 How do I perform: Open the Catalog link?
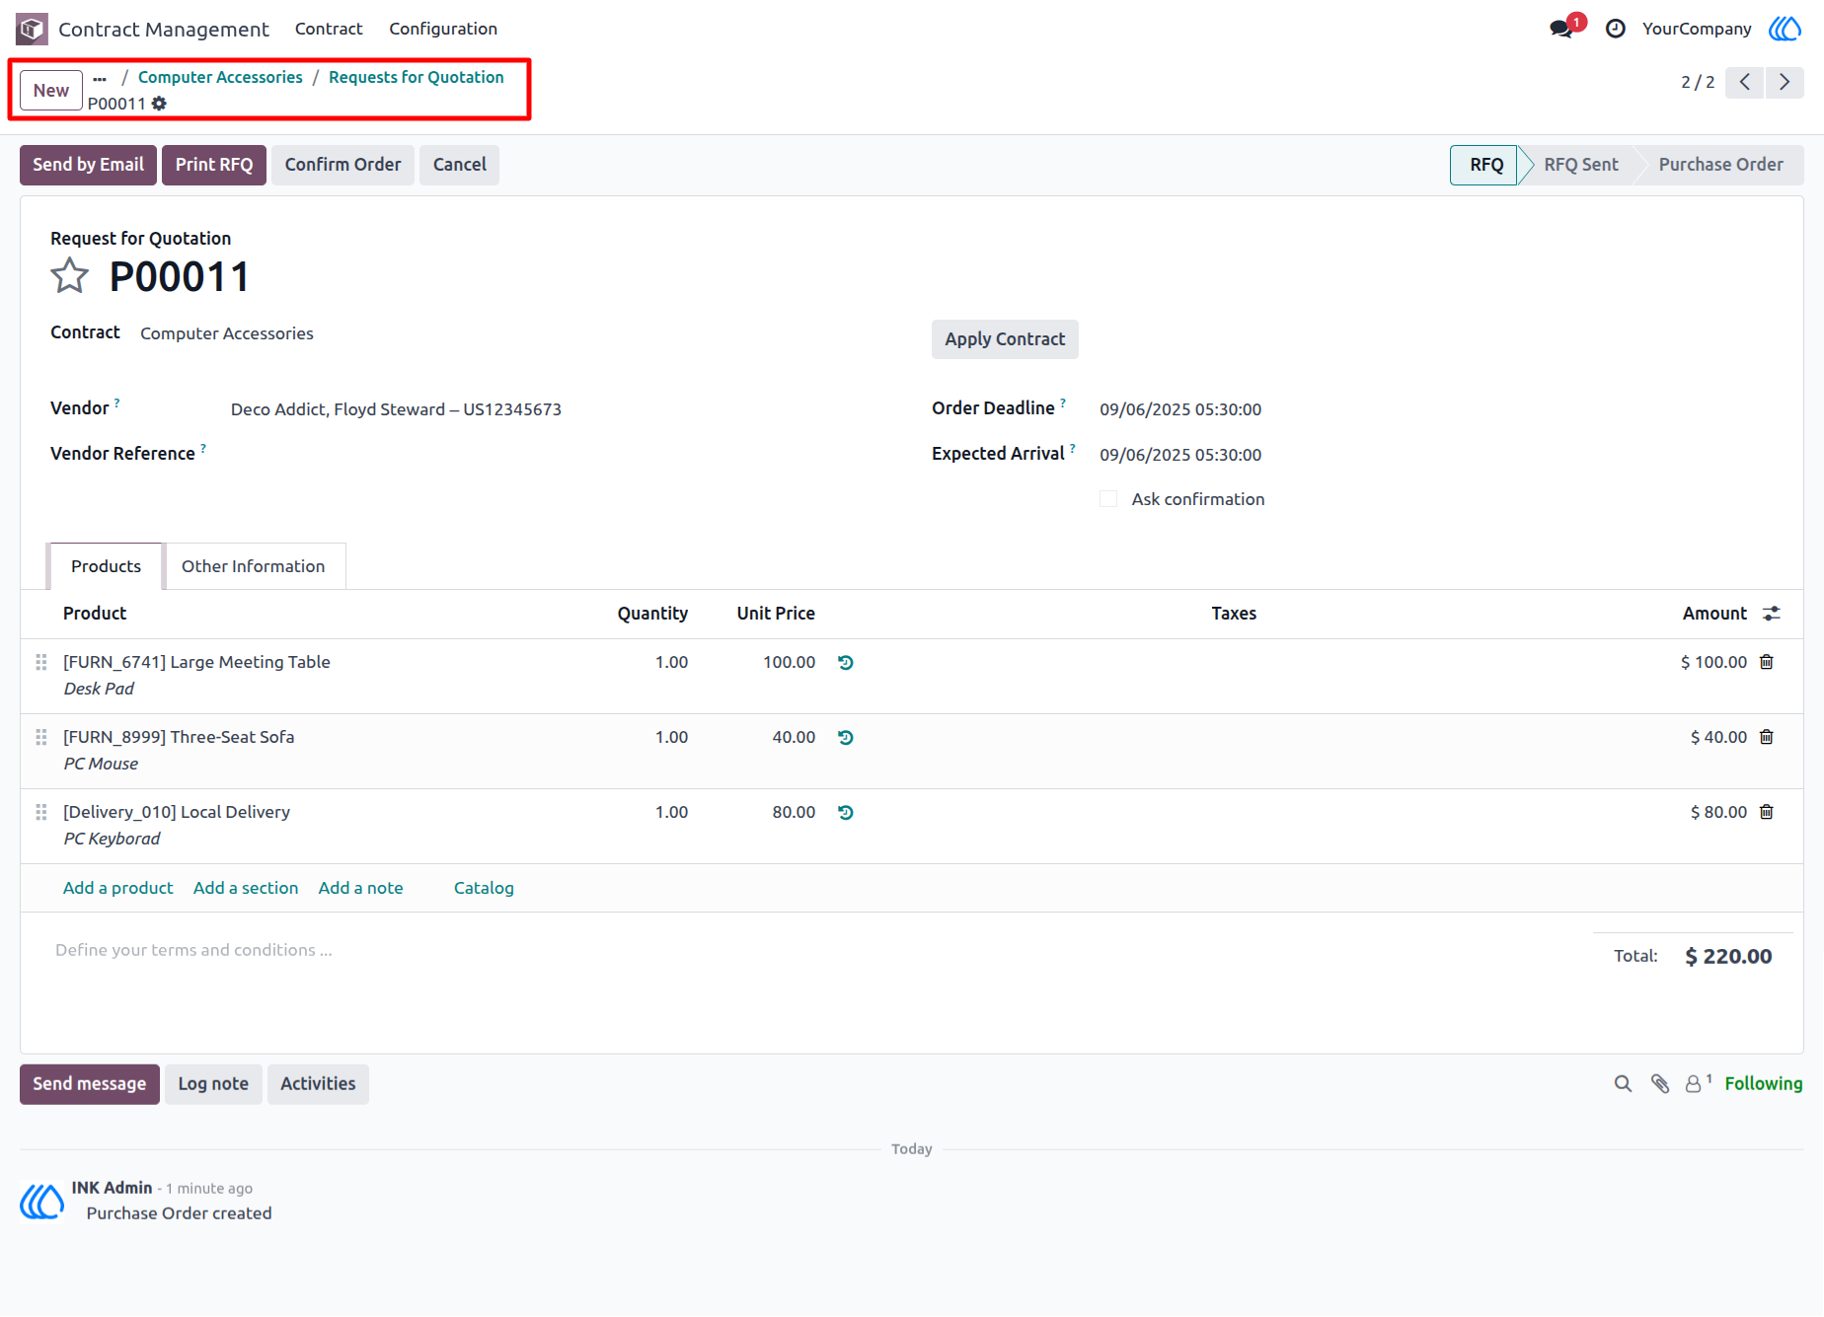(484, 888)
